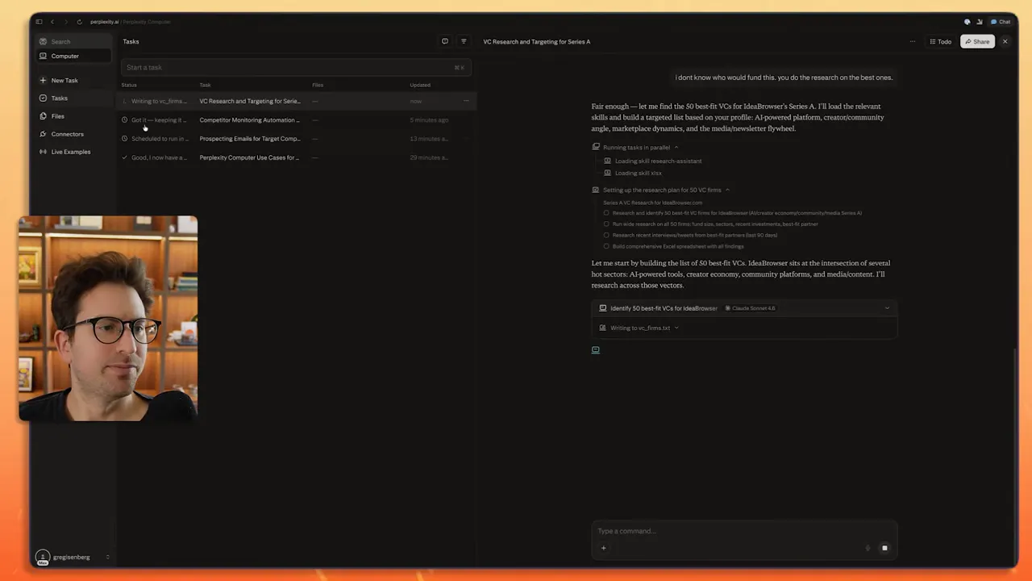The image size is (1032, 581).
Task: Toggle the sidebar panel icon in title bar
Action: [x=39, y=22]
